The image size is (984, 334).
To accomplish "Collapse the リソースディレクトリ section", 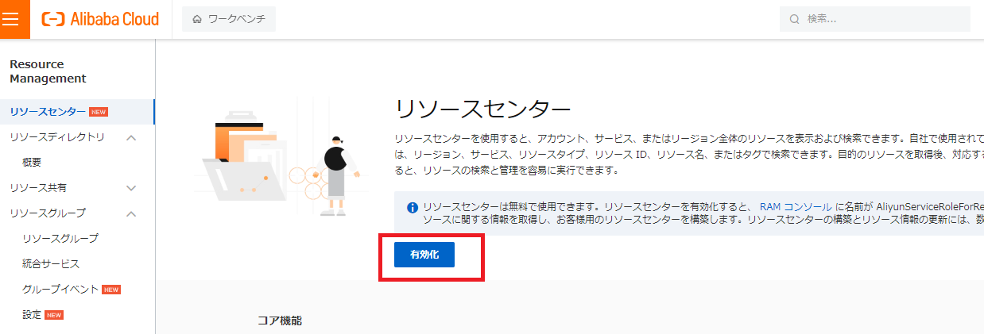I will pyautogui.click(x=132, y=137).
